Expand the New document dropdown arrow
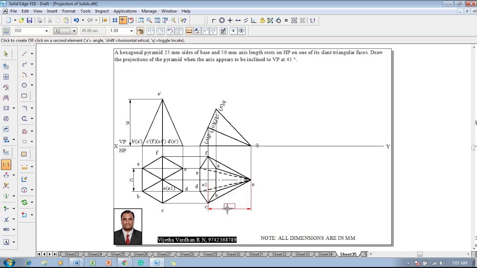The width and height of the screenshot is (477, 268). tap(15, 20)
